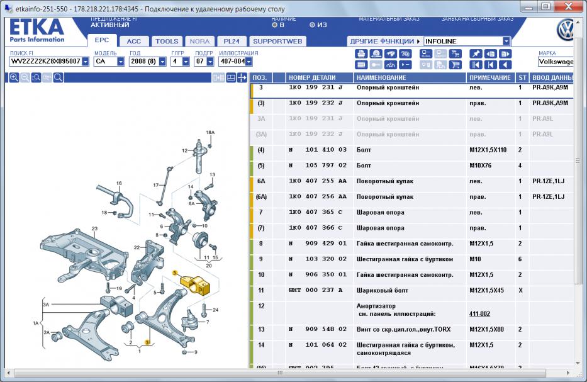Switch to the EPC tab
The height and width of the screenshot is (382, 587).
coord(102,40)
